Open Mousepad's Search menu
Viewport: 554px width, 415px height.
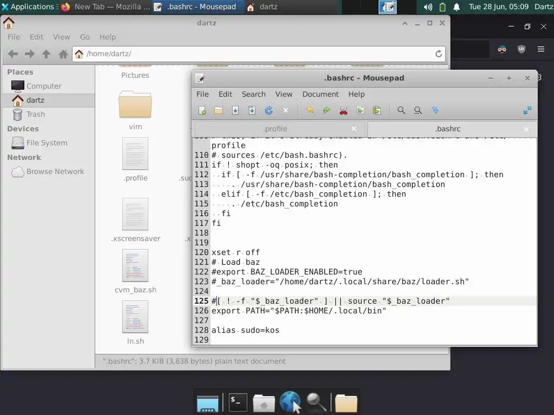[254, 94]
